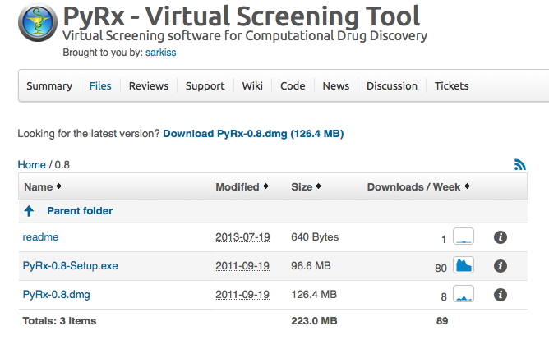Click the readme modified date 2013-07-19

tap(242, 237)
